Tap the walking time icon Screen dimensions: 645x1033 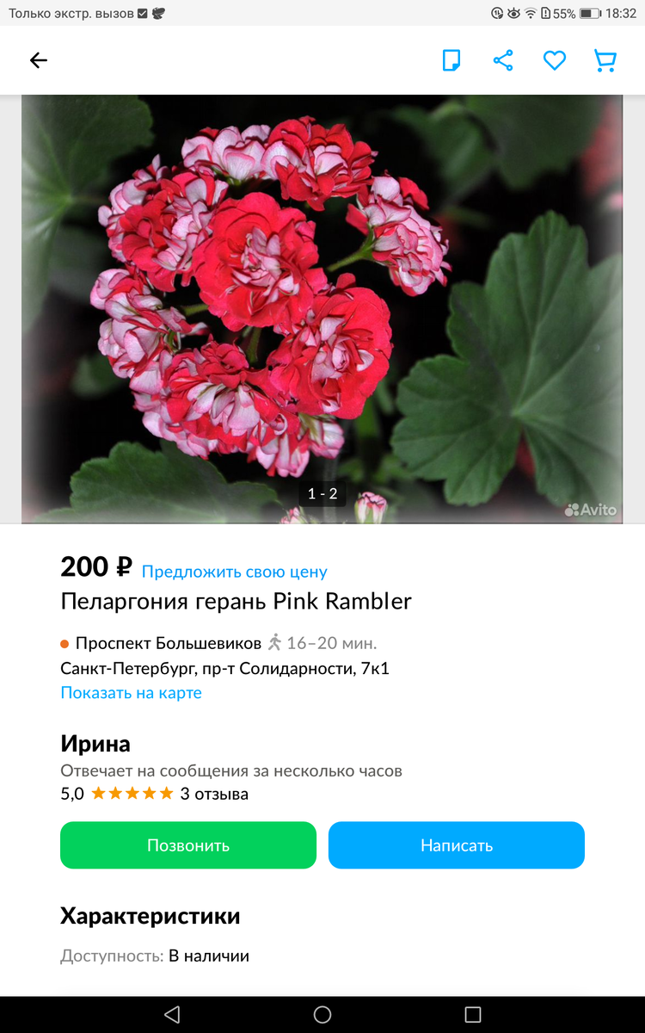pyautogui.click(x=275, y=642)
